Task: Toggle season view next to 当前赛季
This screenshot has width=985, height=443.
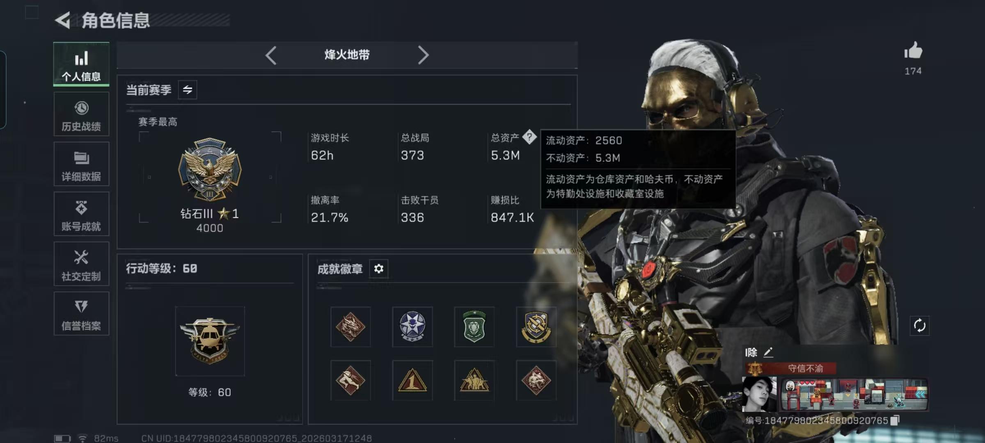Action: 188,90
